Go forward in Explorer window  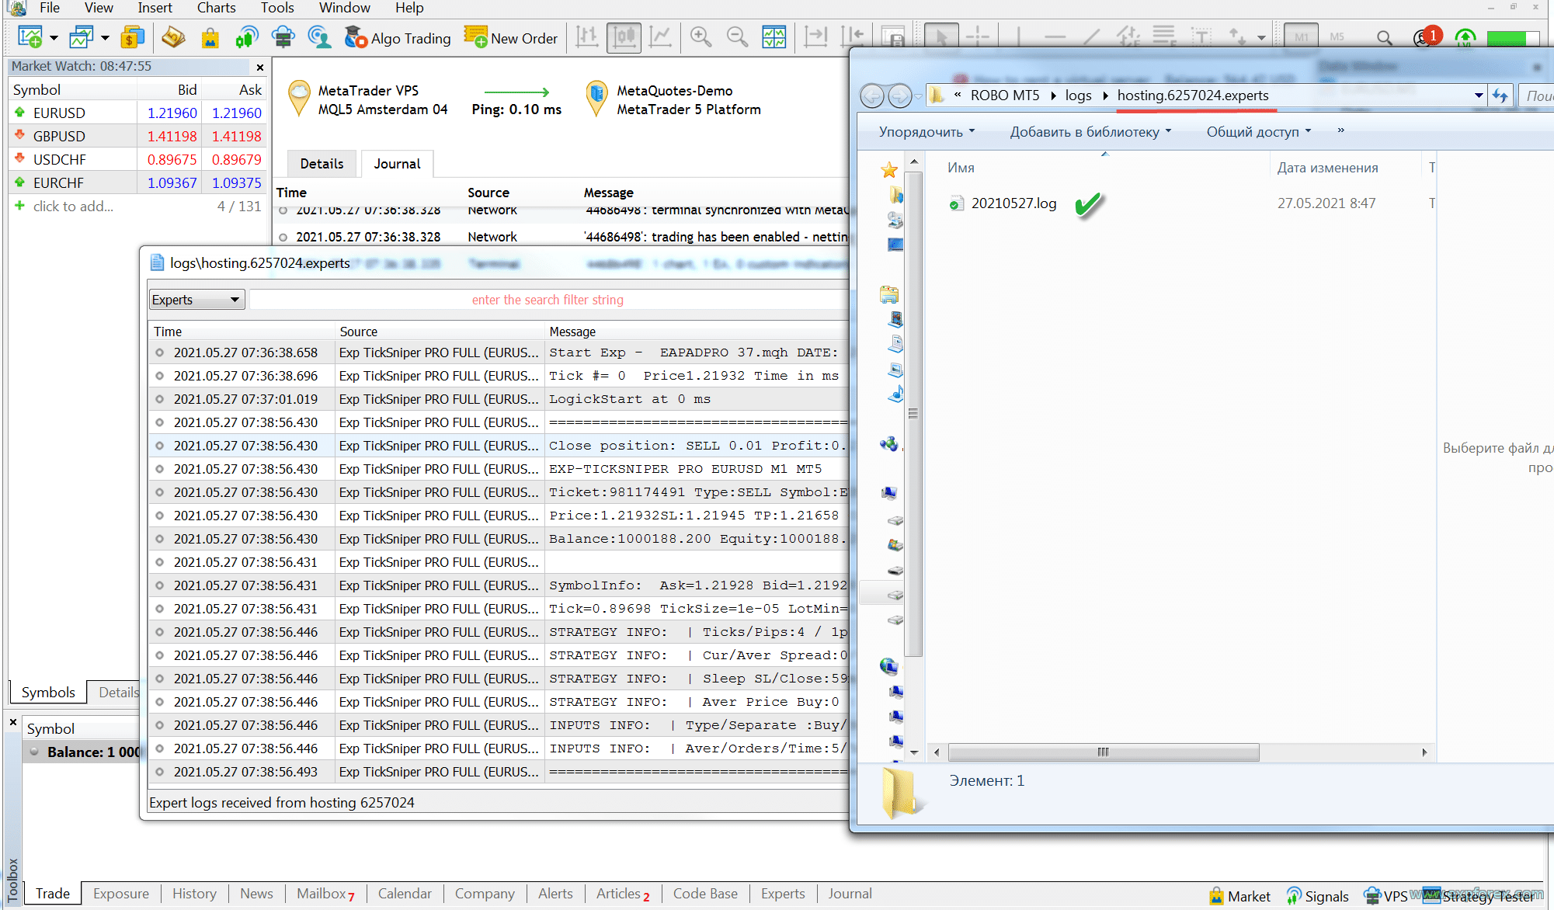899,96
